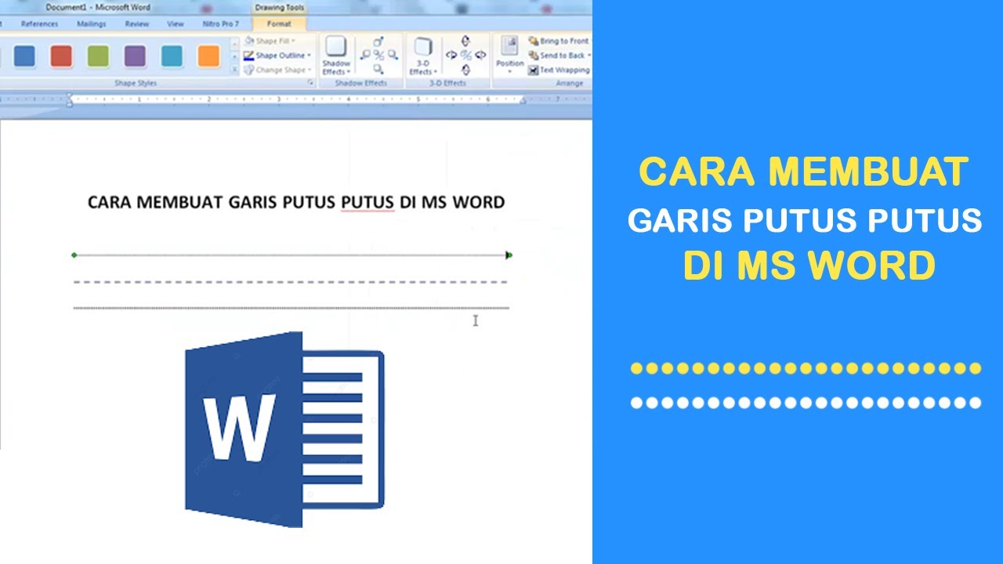Image resolution: width=1003 pixels, height=564 pixels.
Task: Nudge the shadow up
Action: [378, 42]
